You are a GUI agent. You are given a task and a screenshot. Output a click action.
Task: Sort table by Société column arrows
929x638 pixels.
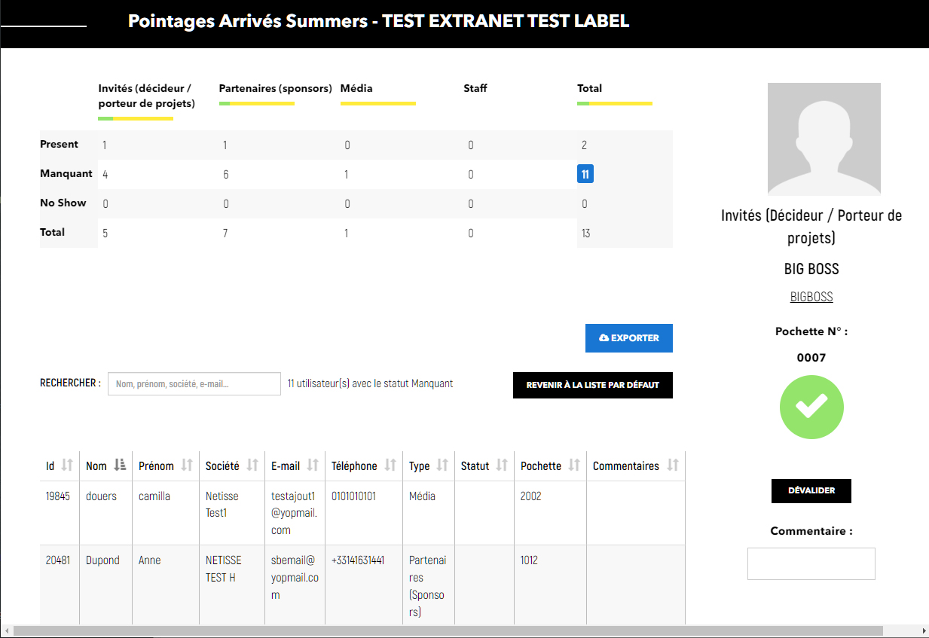pos(252,466)
